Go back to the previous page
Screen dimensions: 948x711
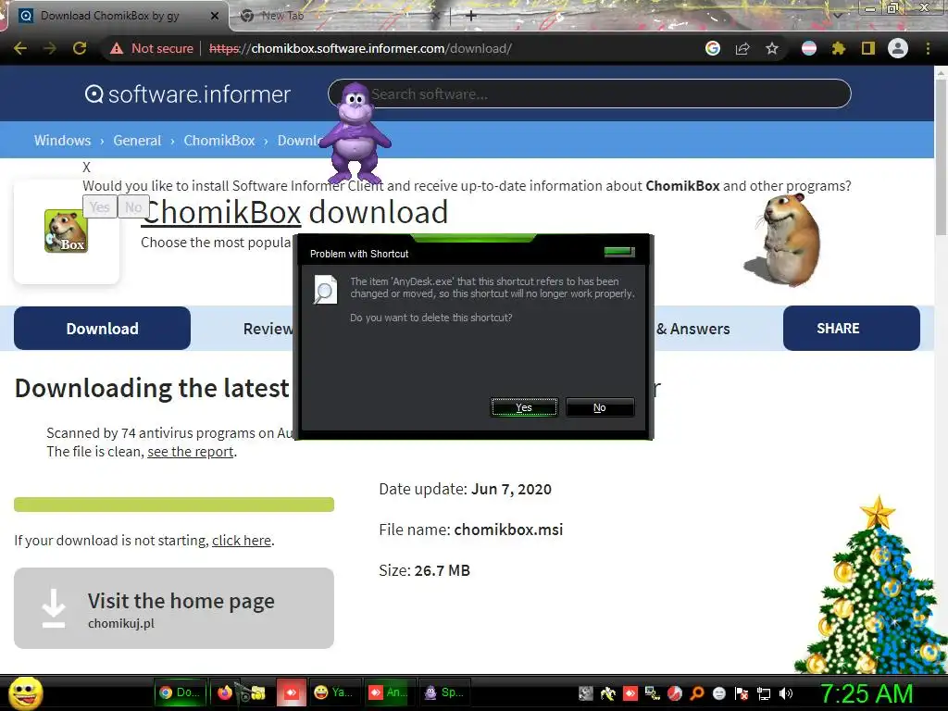tap(20, 48)
